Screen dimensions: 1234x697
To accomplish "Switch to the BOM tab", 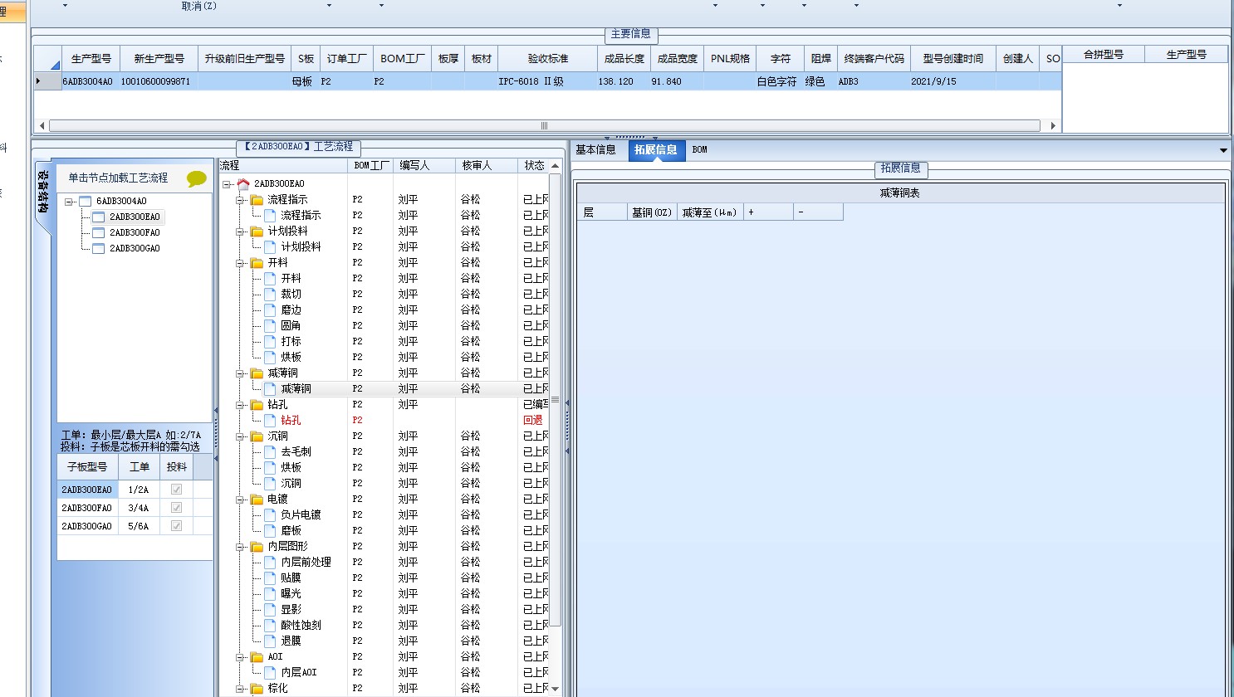I will 700,150.
